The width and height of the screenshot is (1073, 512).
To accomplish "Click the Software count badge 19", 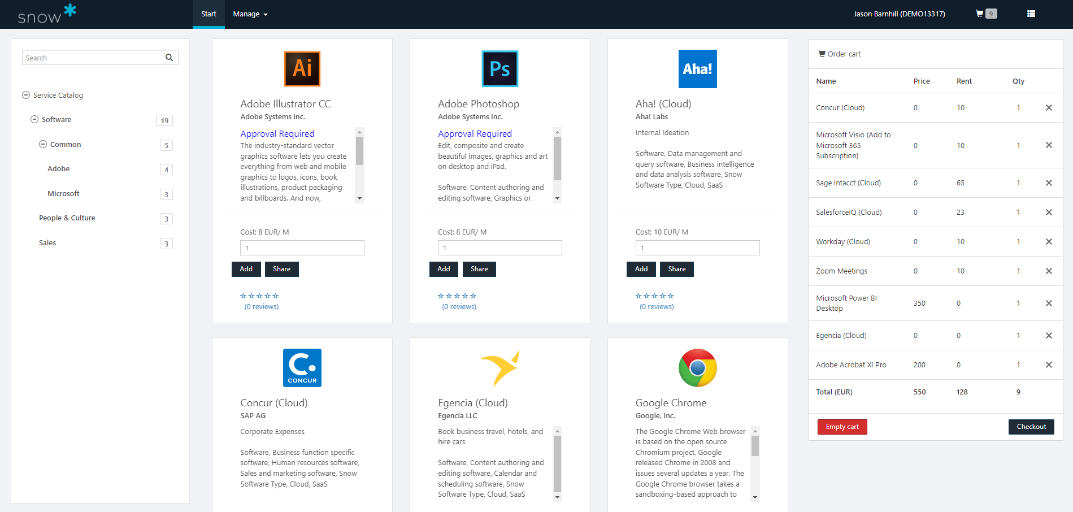I will click(164, 120).
